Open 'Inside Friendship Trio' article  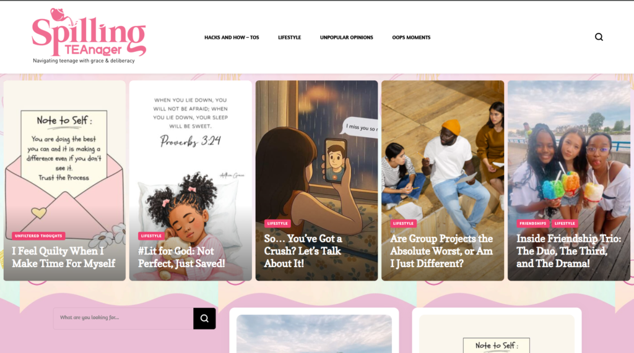coord(568,251)
